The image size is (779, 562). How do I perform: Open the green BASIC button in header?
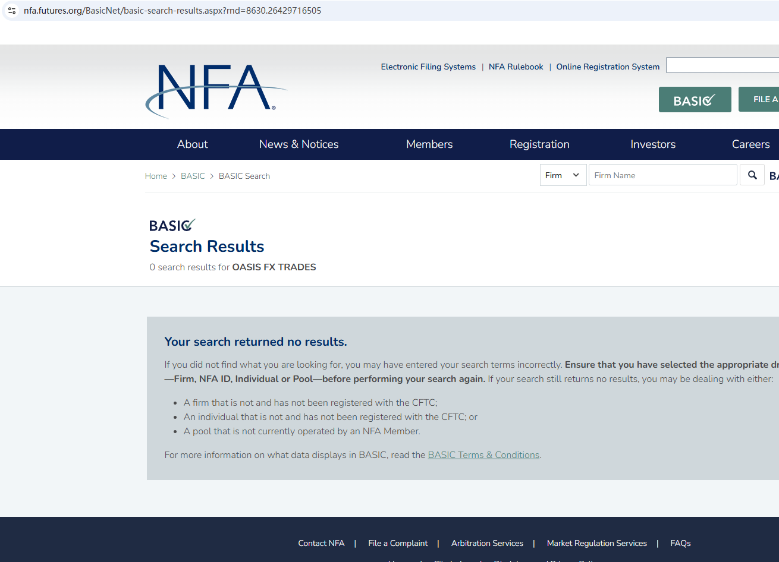click(x=695, y=100)
